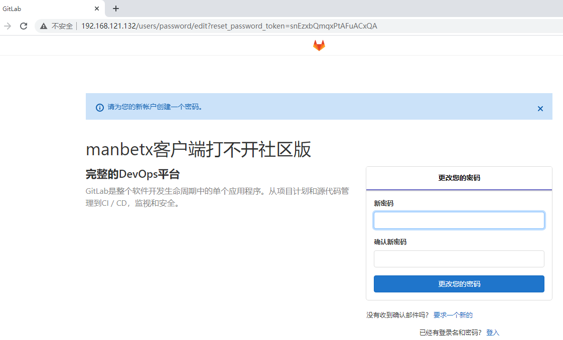Close the GitLab browser tab

click(x=96, y=9)
